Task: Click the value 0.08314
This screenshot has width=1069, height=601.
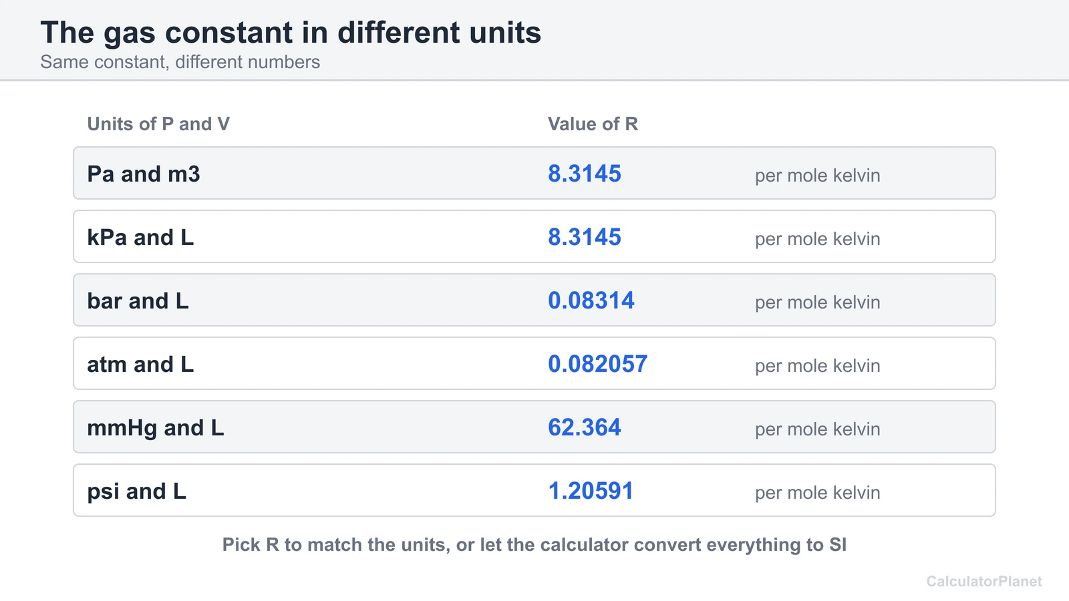Action: click(591, 300)
